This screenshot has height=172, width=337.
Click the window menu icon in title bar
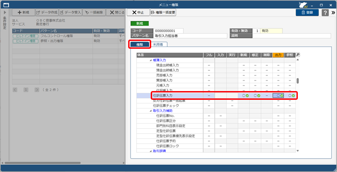[6, 5]
